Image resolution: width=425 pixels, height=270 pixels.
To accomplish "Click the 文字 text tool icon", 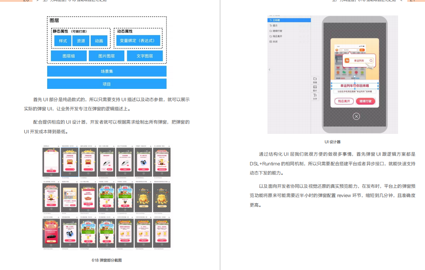I will pyautogui.click(x=315, y=97).
